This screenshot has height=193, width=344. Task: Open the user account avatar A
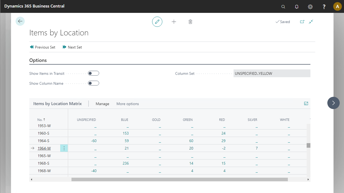click(x=338, y=6)
